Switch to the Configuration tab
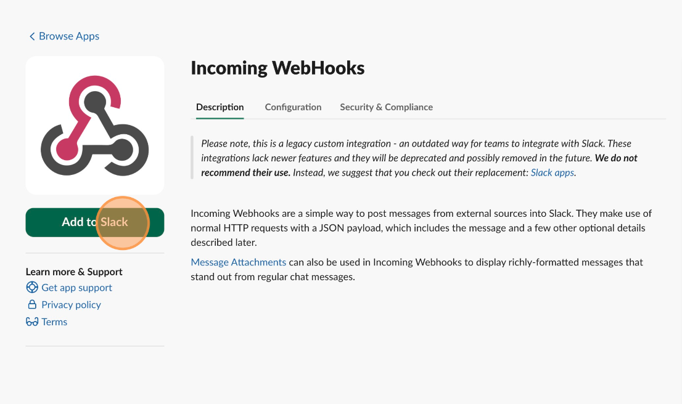Image resolution: width=682 pixels, height=404 pixels. (x=293, y=107)
